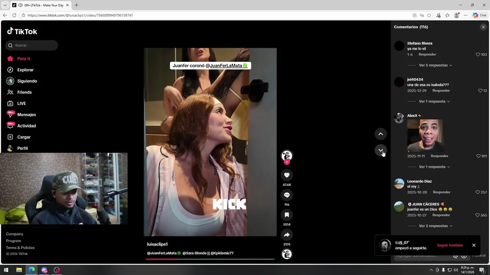Follow luisaclips1 via red plus badge
Viewport: 490px width, 275px height.
tap(287, 162)
